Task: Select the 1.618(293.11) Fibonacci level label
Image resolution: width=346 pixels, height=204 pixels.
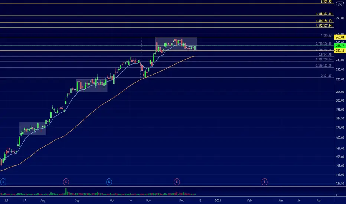Action: [x=324, y=14]
